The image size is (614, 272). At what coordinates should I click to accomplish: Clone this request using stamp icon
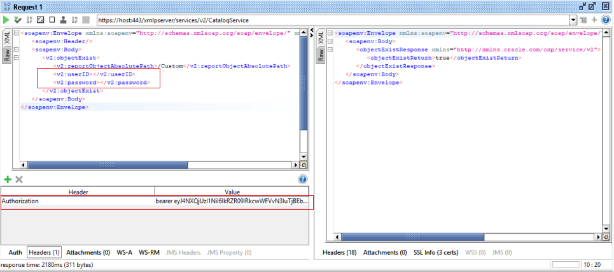click(x=63, y=20)
